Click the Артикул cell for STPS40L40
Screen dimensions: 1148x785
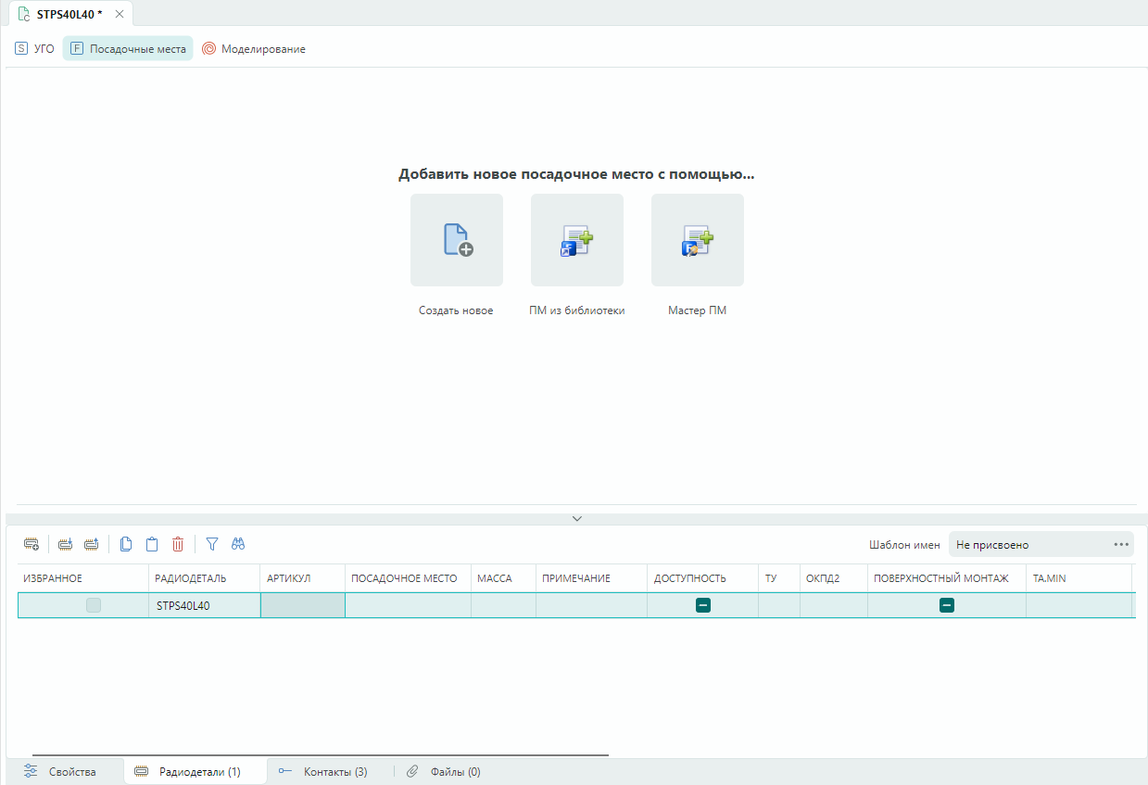[303, 605]
